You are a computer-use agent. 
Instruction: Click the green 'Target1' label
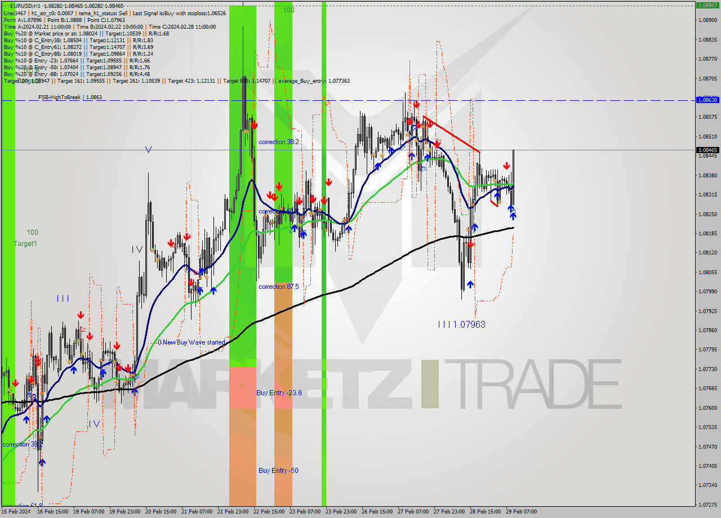point(25,243)
